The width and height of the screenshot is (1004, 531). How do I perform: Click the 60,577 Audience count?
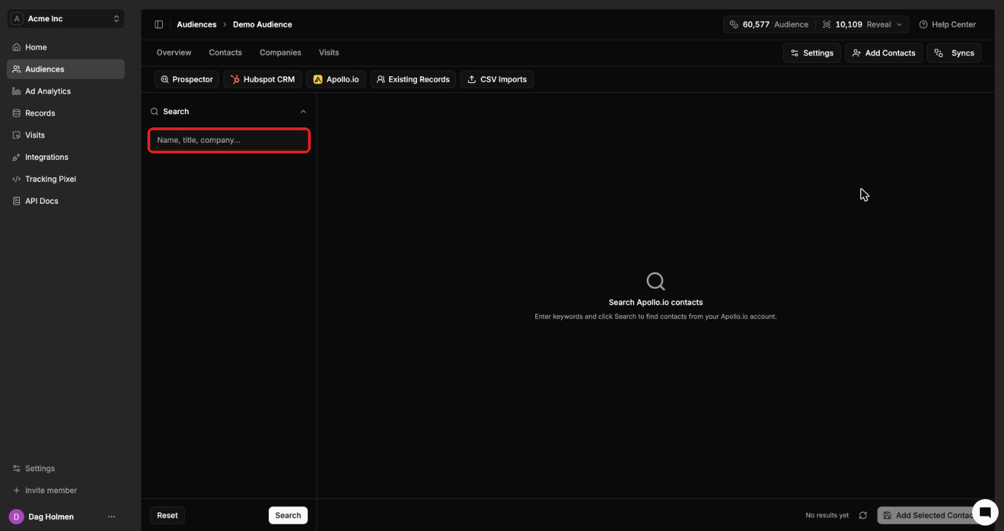click(x=770, y=25)
